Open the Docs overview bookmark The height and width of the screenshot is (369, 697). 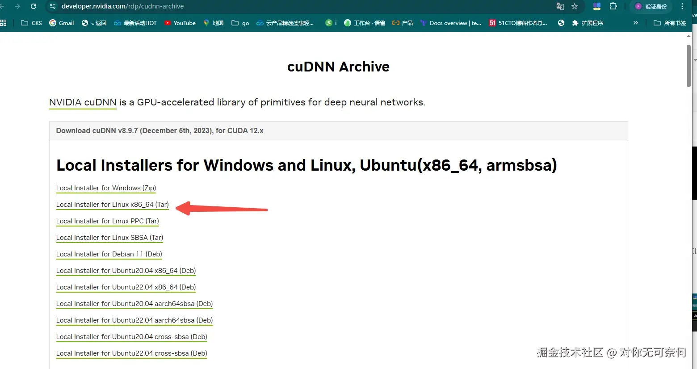click(x=451, y=23)
